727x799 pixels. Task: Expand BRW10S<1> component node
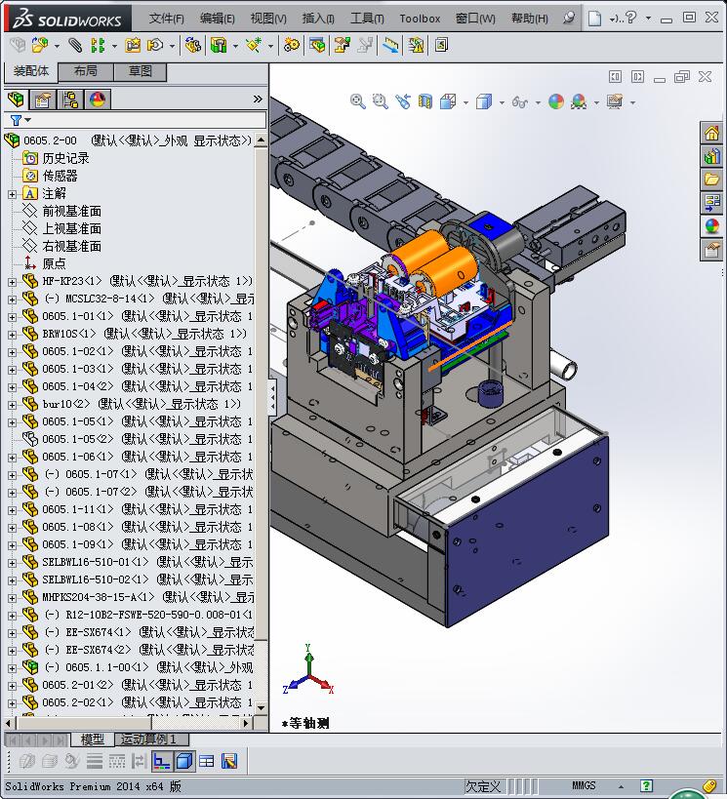pyautogui.click(x=13, y=335)
